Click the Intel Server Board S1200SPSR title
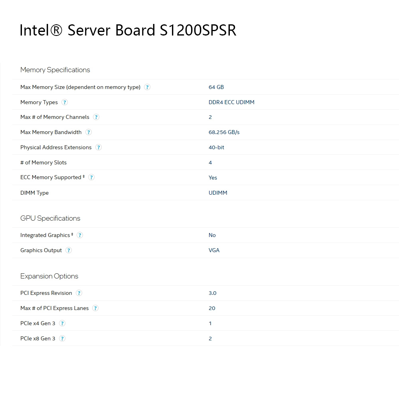Image resolution: width=399 pixels, height=399 pixels. [x=128, y=30]
